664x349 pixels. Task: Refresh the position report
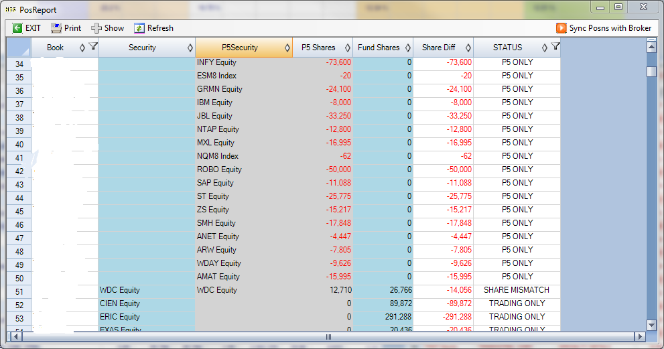pos(153,28)
